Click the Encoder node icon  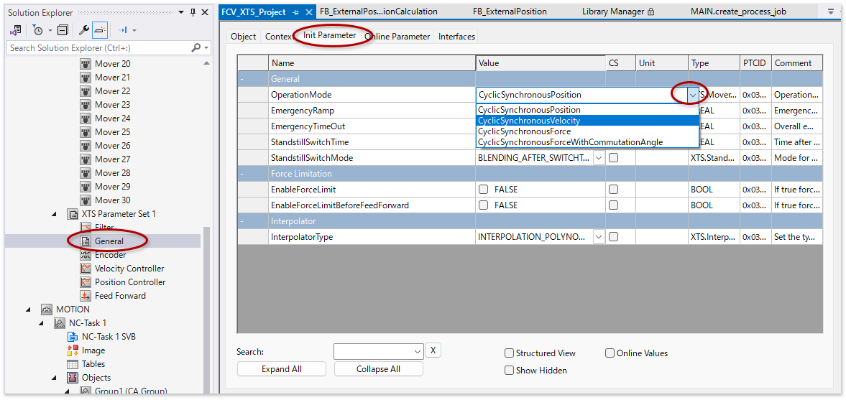86,255
